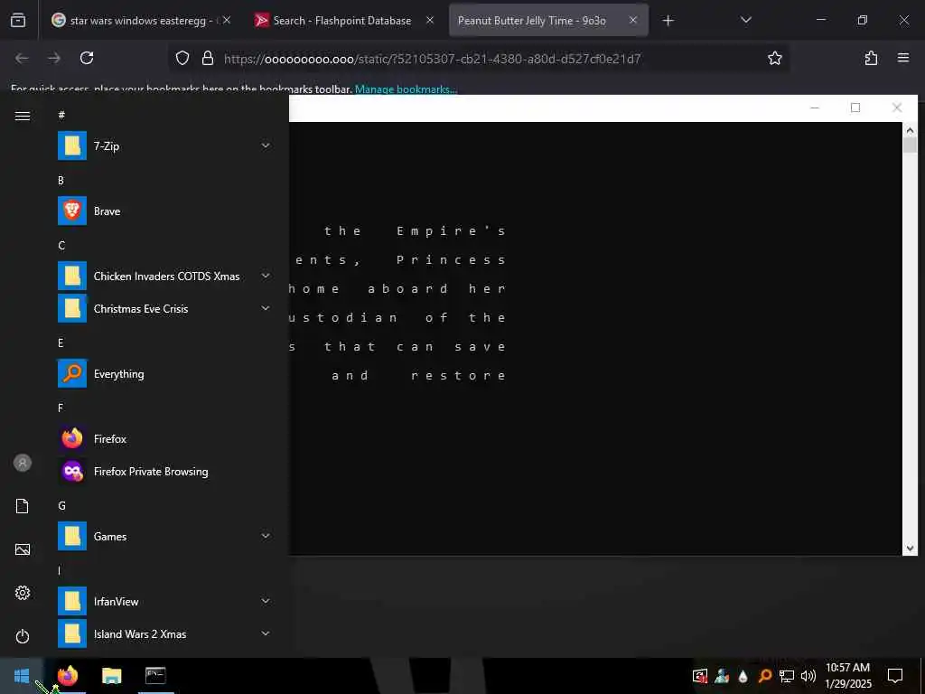Open the Everything magnifier tray icon

[764, 676]
